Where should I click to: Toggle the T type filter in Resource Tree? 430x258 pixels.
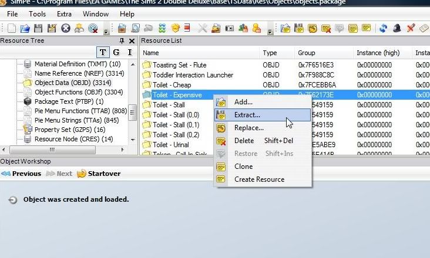click(x=103, y=52)
